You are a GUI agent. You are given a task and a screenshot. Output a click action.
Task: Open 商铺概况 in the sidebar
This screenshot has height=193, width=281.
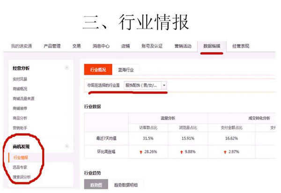(20, 89)
